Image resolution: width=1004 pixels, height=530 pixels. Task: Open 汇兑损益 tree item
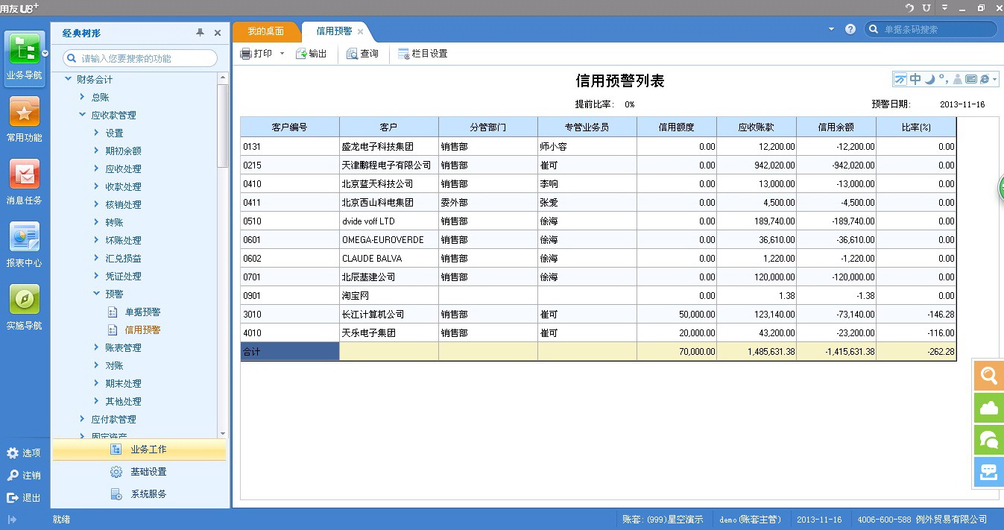[x=123, y=259]
